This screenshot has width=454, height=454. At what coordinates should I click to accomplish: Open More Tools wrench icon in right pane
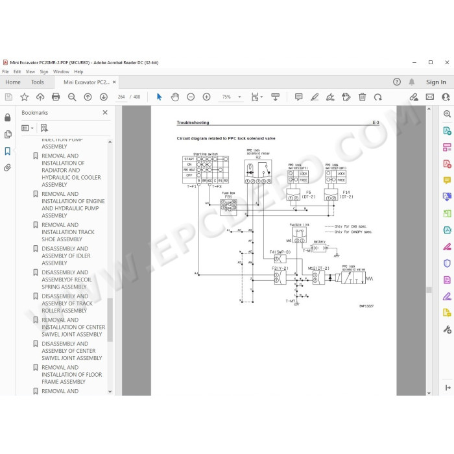(x=447, y=329)
